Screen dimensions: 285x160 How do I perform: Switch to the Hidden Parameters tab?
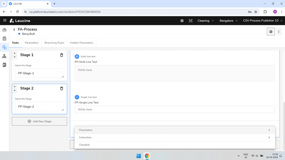click(x=82, y=43)
